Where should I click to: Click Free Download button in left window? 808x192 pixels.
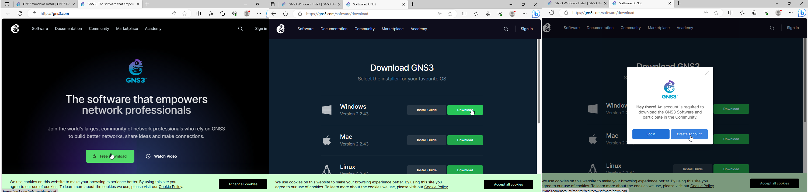click(110, 156)
